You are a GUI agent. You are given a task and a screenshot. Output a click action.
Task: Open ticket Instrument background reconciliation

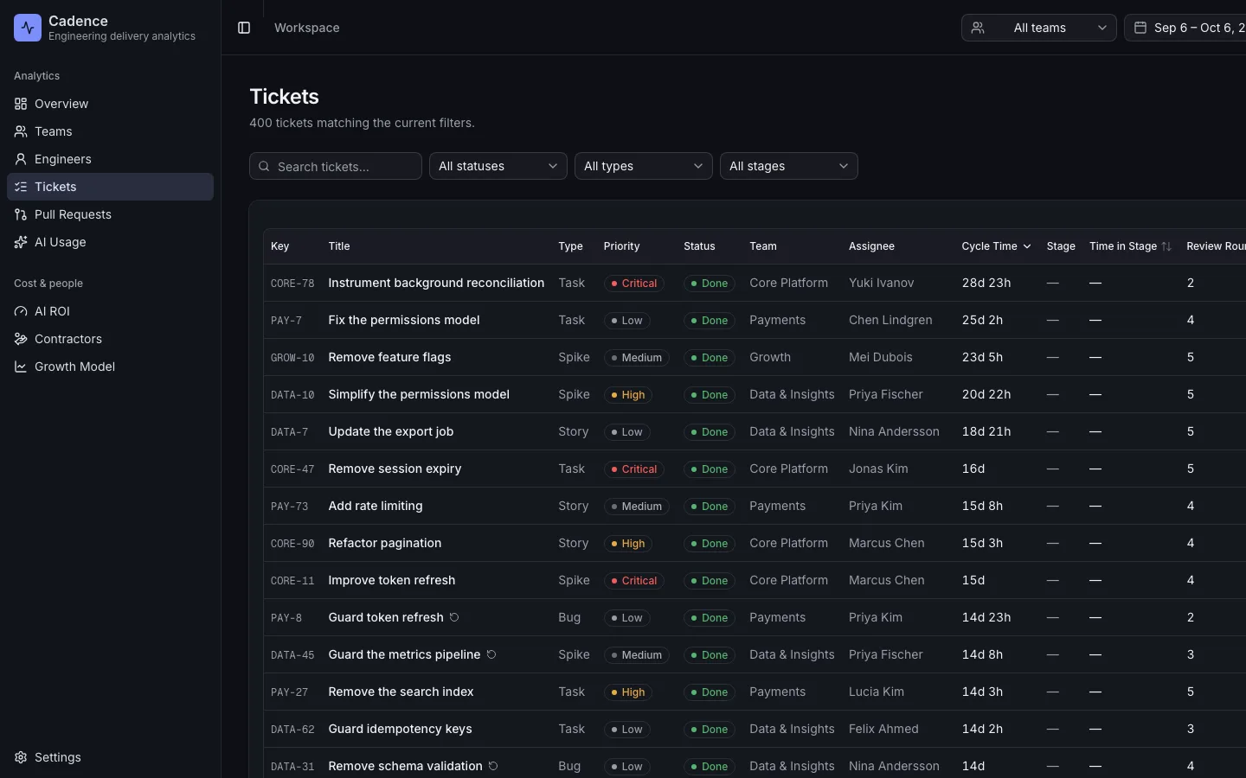[x=436, y=283]
